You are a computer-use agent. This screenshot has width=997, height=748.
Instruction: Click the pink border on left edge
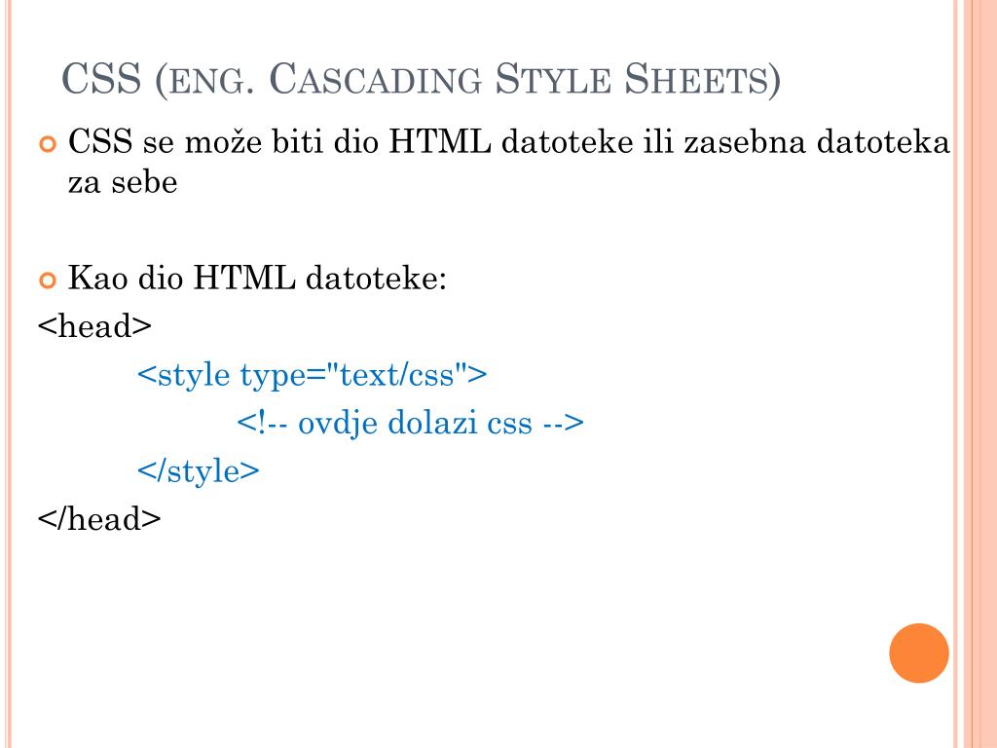[8, 374]
